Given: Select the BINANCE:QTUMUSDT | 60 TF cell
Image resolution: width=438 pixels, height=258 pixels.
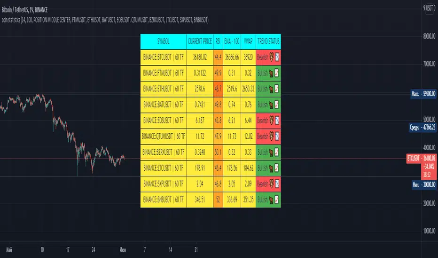Looking at the screenshot, I should (164, 137).
